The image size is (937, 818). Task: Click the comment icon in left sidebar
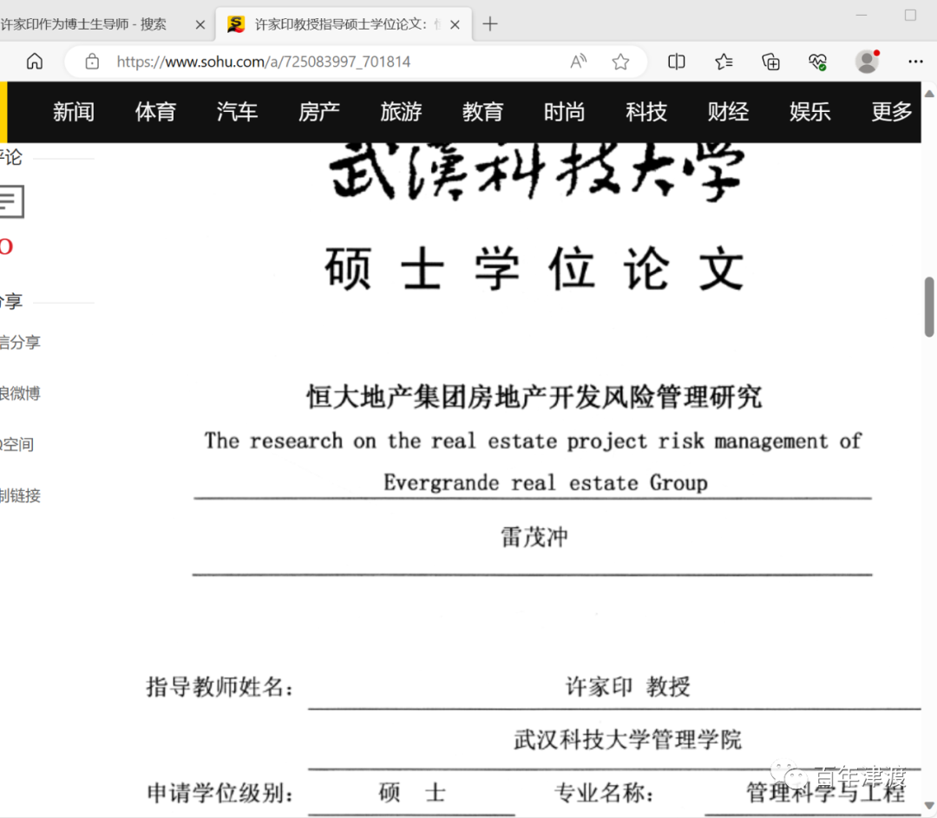click(11, 201)
